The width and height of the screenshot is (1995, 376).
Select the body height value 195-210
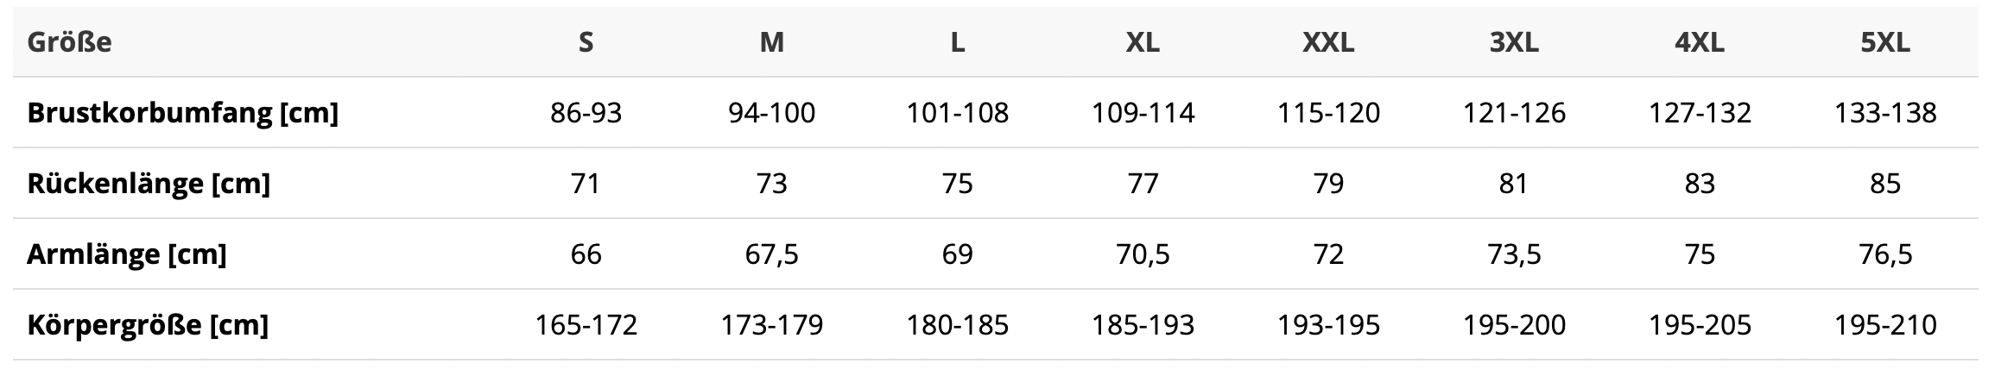(x=1884, y=325)
